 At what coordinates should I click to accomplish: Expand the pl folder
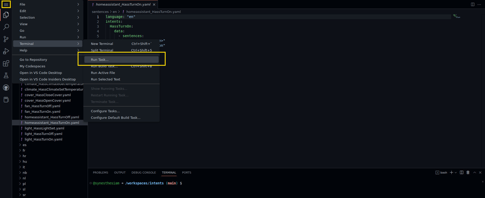[50, 184]
